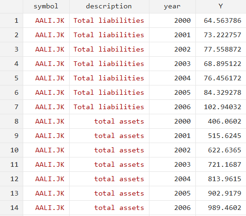Select the Y column header
Viewport: 246px width, 216px height.
tap(221, 7)
